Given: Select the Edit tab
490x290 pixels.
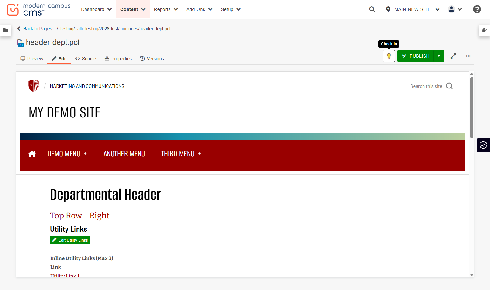Looking at the screenshot, I should point(59,59).
